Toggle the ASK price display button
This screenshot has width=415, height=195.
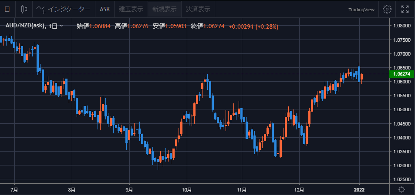click(105, 9)
